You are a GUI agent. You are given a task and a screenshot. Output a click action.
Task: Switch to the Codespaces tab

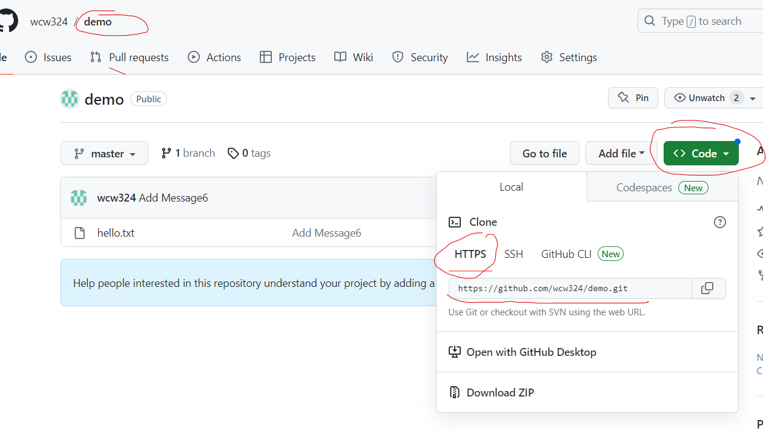pyautogui.click(x=662, y=188)
